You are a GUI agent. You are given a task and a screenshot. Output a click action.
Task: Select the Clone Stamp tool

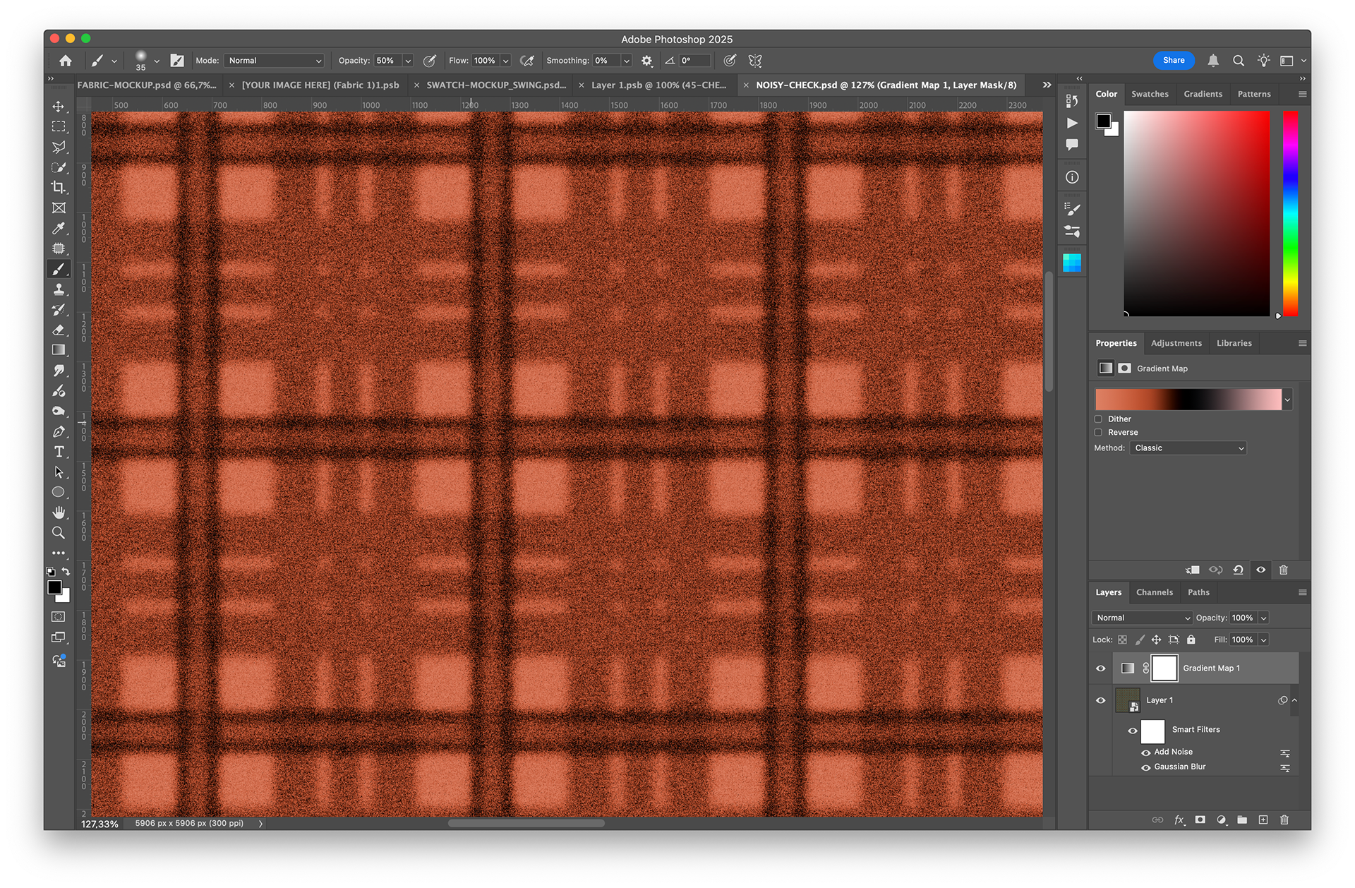59,289
